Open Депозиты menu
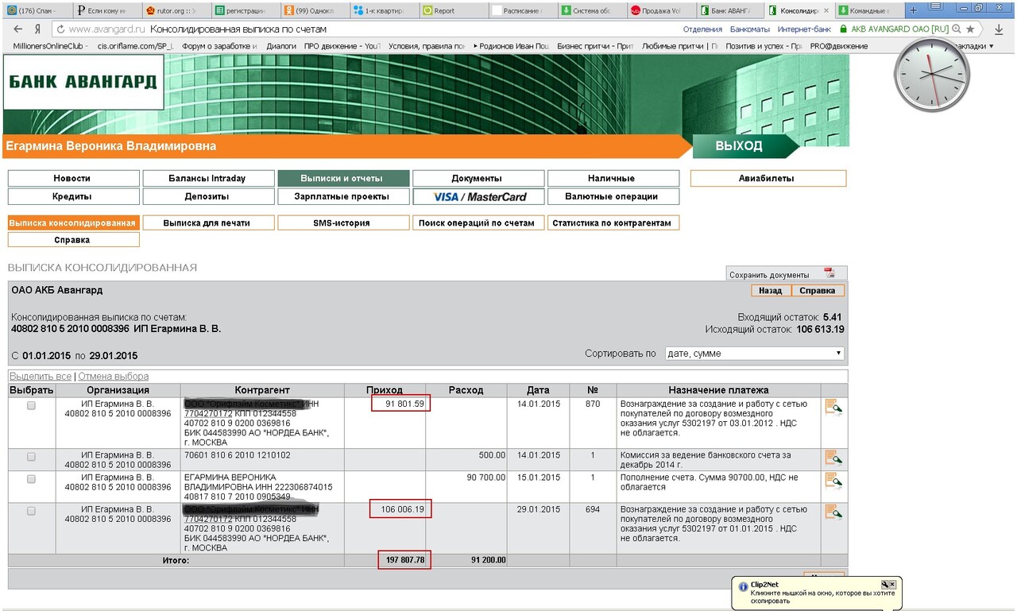The height and width of the screenshot is (611, 1017). point(208,196)
